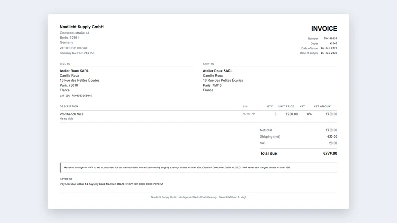397x223 pixels.
Task: Click the 'Net total' label
Action: pyautogui.click(x=266, y=130)
